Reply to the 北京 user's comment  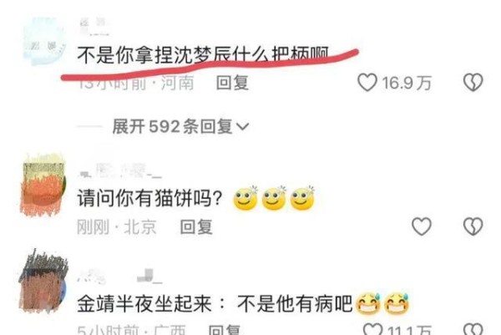coord(196,227)
